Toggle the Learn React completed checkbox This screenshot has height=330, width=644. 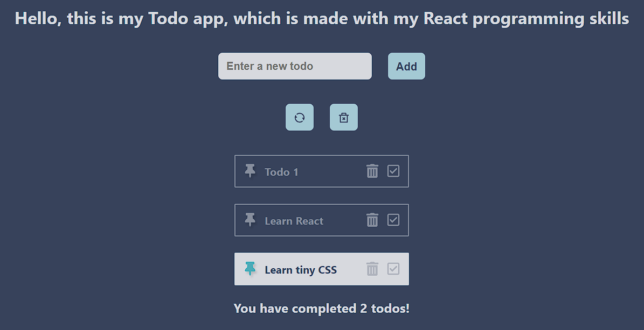tap(393, 220)
